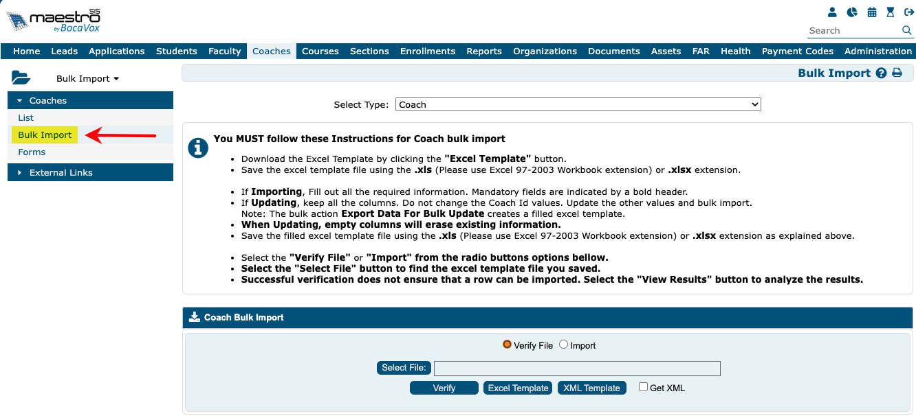Click the logout arrow icon
916x420 pixels.
[908, 12]
